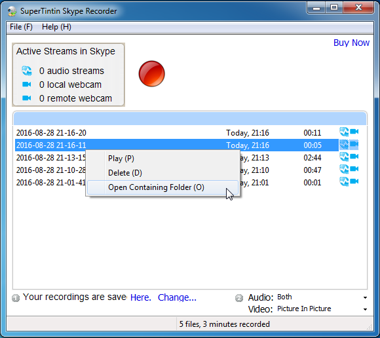Click the audio streams waveform icon

click(x=27, y=71)
